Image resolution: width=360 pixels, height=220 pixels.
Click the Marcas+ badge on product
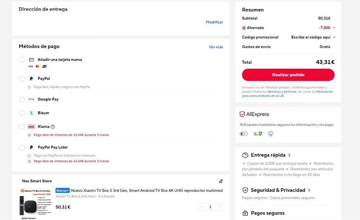click(x=62, y=190)
